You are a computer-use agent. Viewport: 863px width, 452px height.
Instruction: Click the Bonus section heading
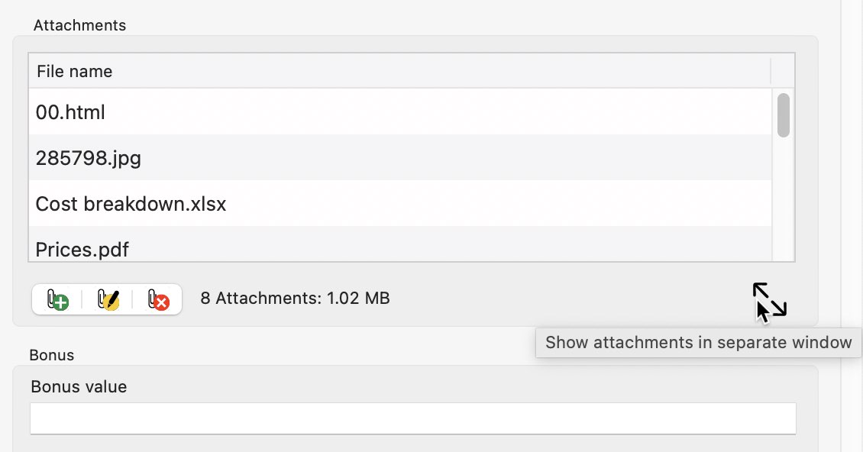tap(52, 355)
